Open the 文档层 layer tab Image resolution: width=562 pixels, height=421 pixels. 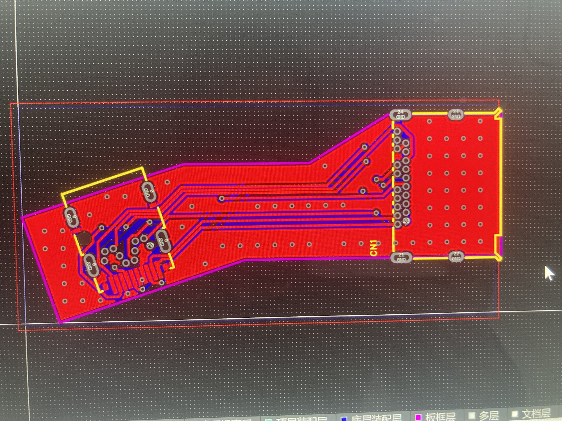click(x=536, y=414)
